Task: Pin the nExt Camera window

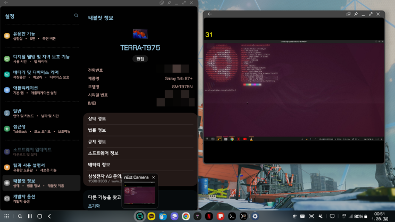Action: 356,14
